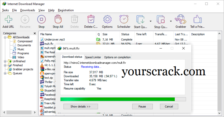Click the Delete Completed toolbar icon
The height and width of the screenshot is (117, 224).
point(91,19)
